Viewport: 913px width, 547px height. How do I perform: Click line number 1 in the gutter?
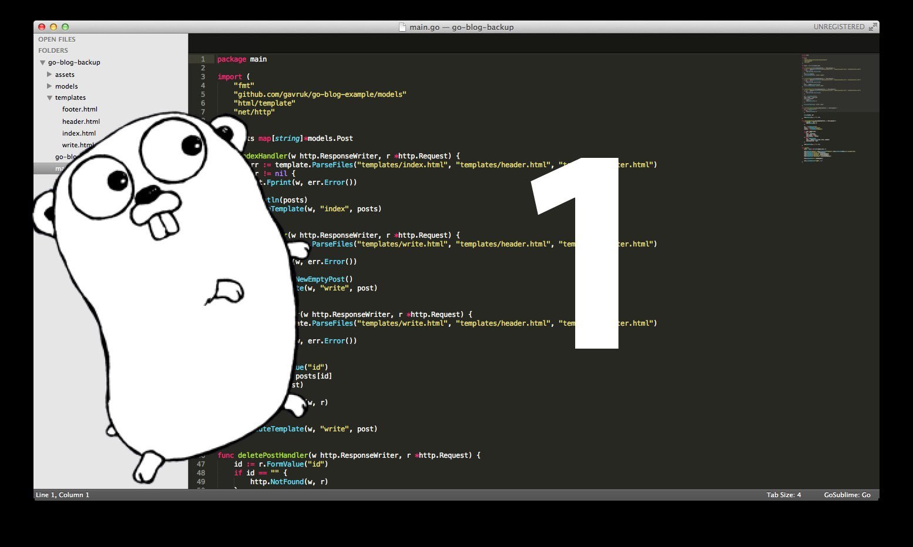[203, 59]
